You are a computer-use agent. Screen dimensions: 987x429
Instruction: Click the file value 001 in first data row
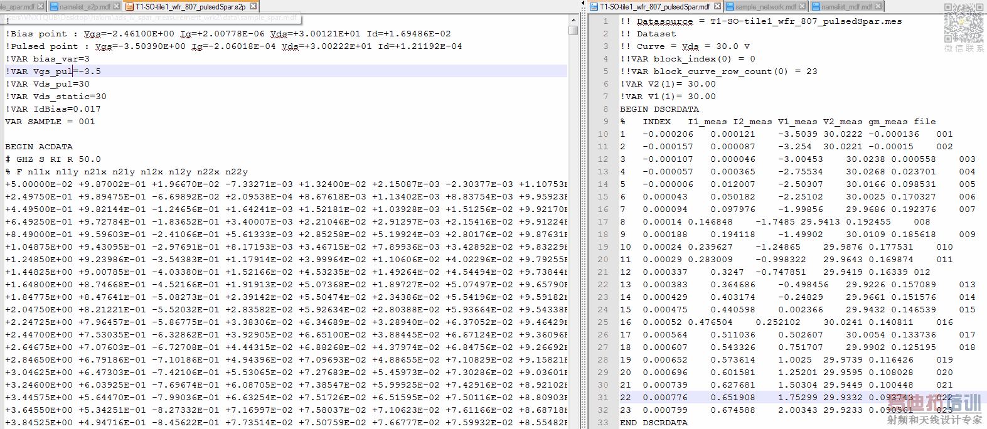(944, 134)
